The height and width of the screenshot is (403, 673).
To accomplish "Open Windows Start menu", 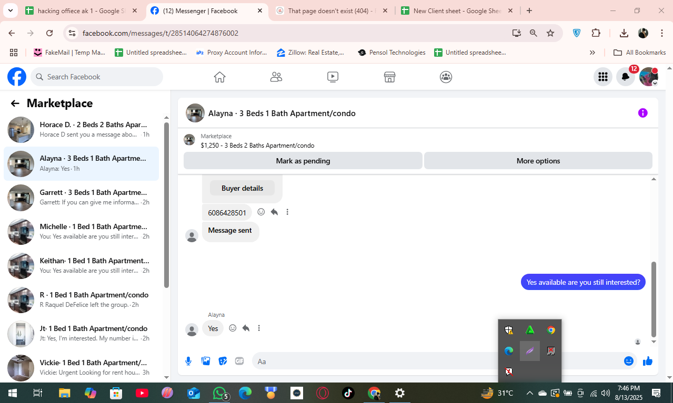I will click(12, 393).
